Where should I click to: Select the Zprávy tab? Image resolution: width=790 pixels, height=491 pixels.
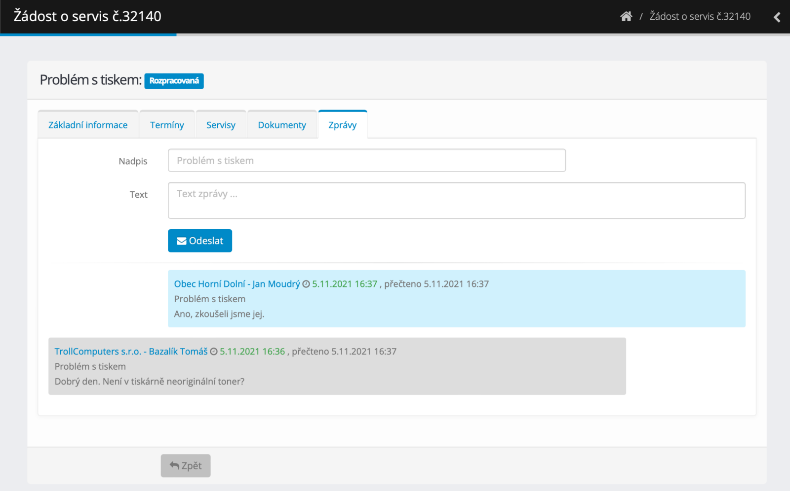tap(342, 125)
